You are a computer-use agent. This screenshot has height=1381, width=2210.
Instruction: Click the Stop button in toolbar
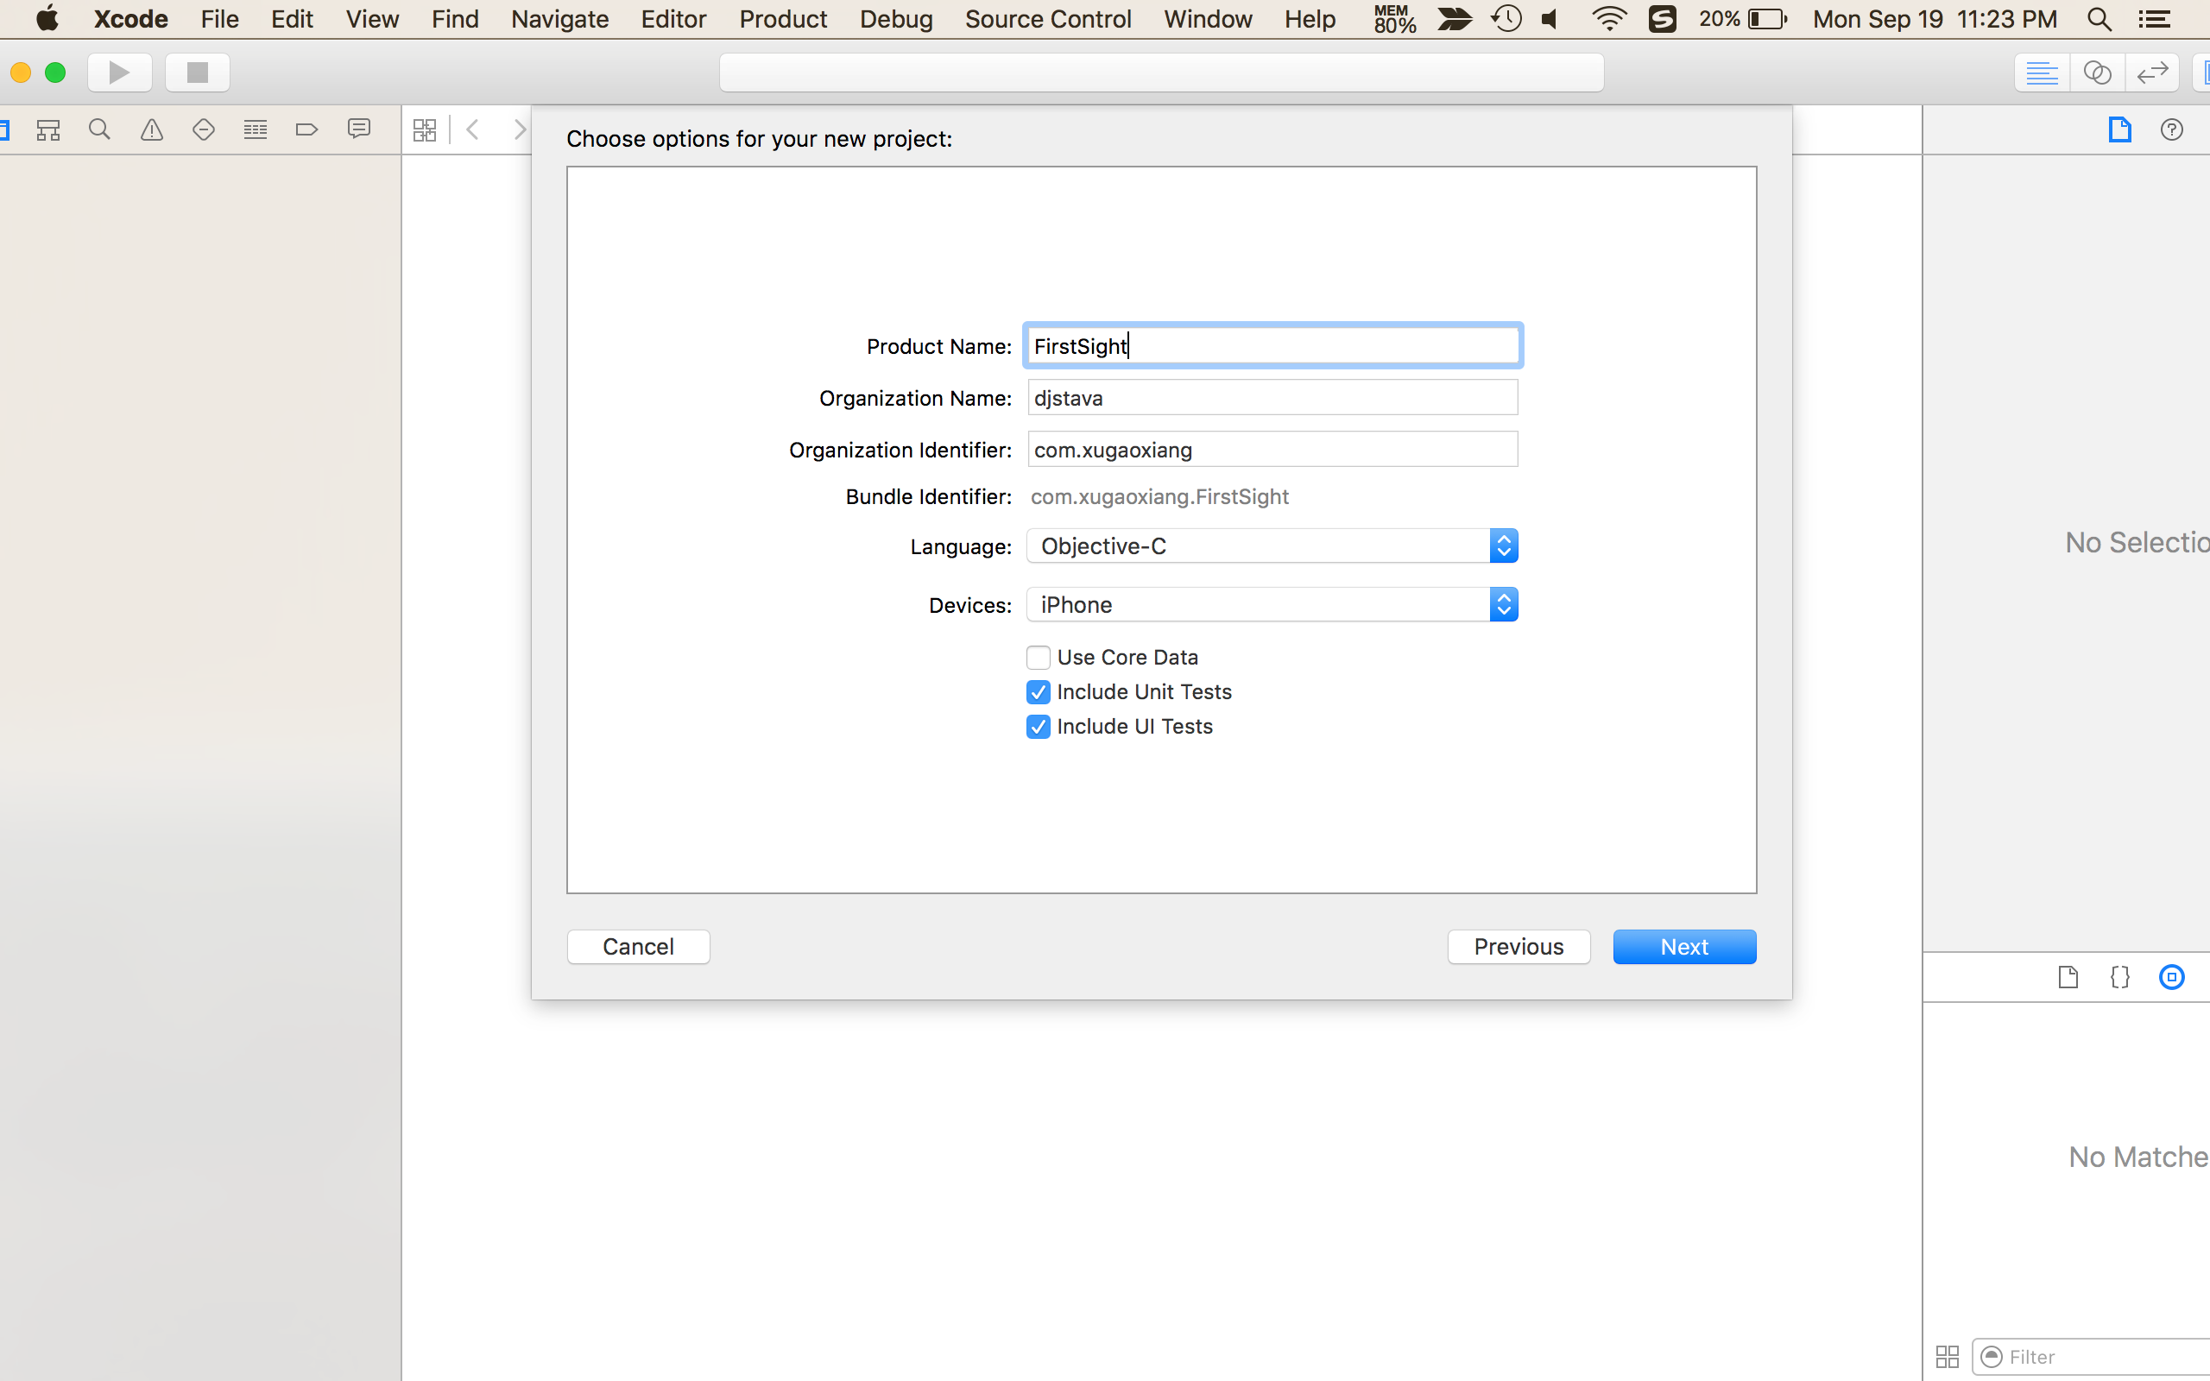coord(197,73)
